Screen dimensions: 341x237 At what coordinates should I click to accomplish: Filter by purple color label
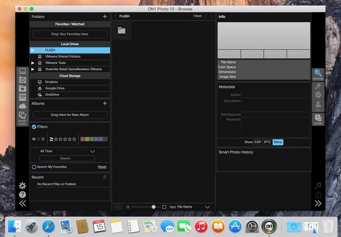[101, 139]
